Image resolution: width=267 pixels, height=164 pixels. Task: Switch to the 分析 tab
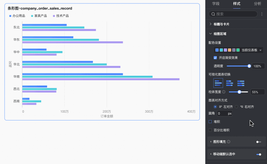257,4
